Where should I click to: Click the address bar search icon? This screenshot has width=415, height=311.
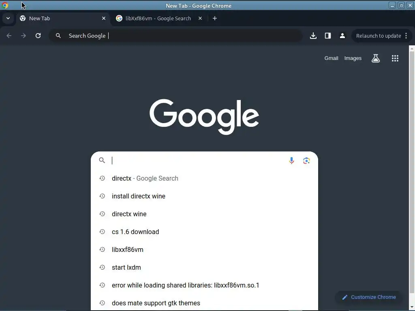click(x=58, y=36)
